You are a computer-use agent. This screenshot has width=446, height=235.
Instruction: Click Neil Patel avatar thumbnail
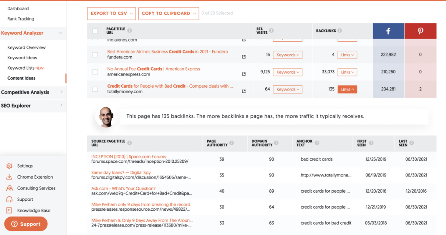106,117
